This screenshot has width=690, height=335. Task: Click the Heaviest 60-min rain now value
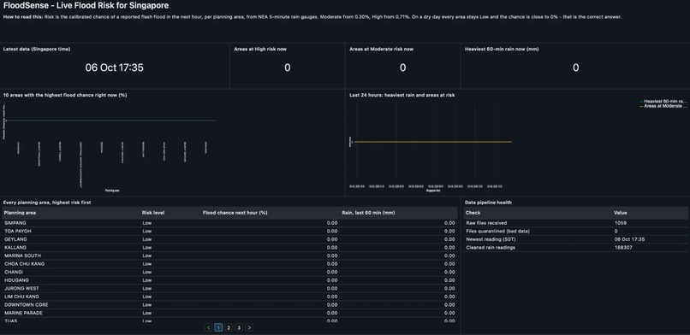coord(575,68)
